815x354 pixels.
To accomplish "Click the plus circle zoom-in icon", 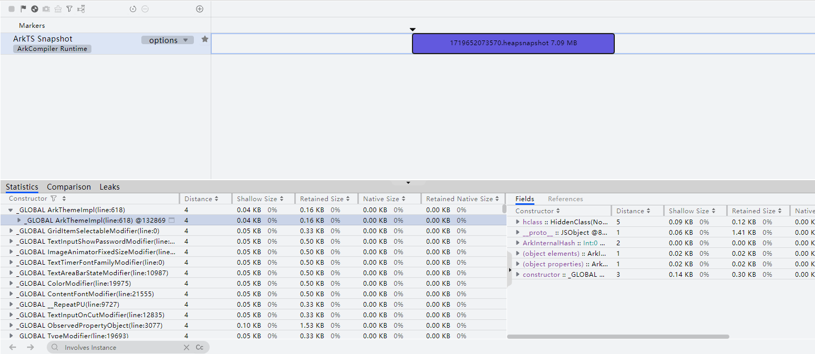I will pos(200,9).
